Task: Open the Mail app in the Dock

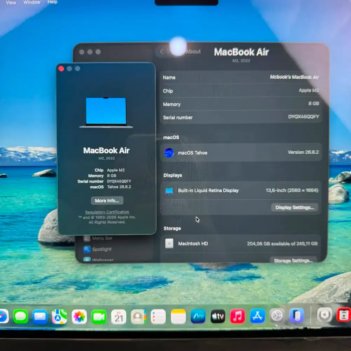Action: (40, 317)
